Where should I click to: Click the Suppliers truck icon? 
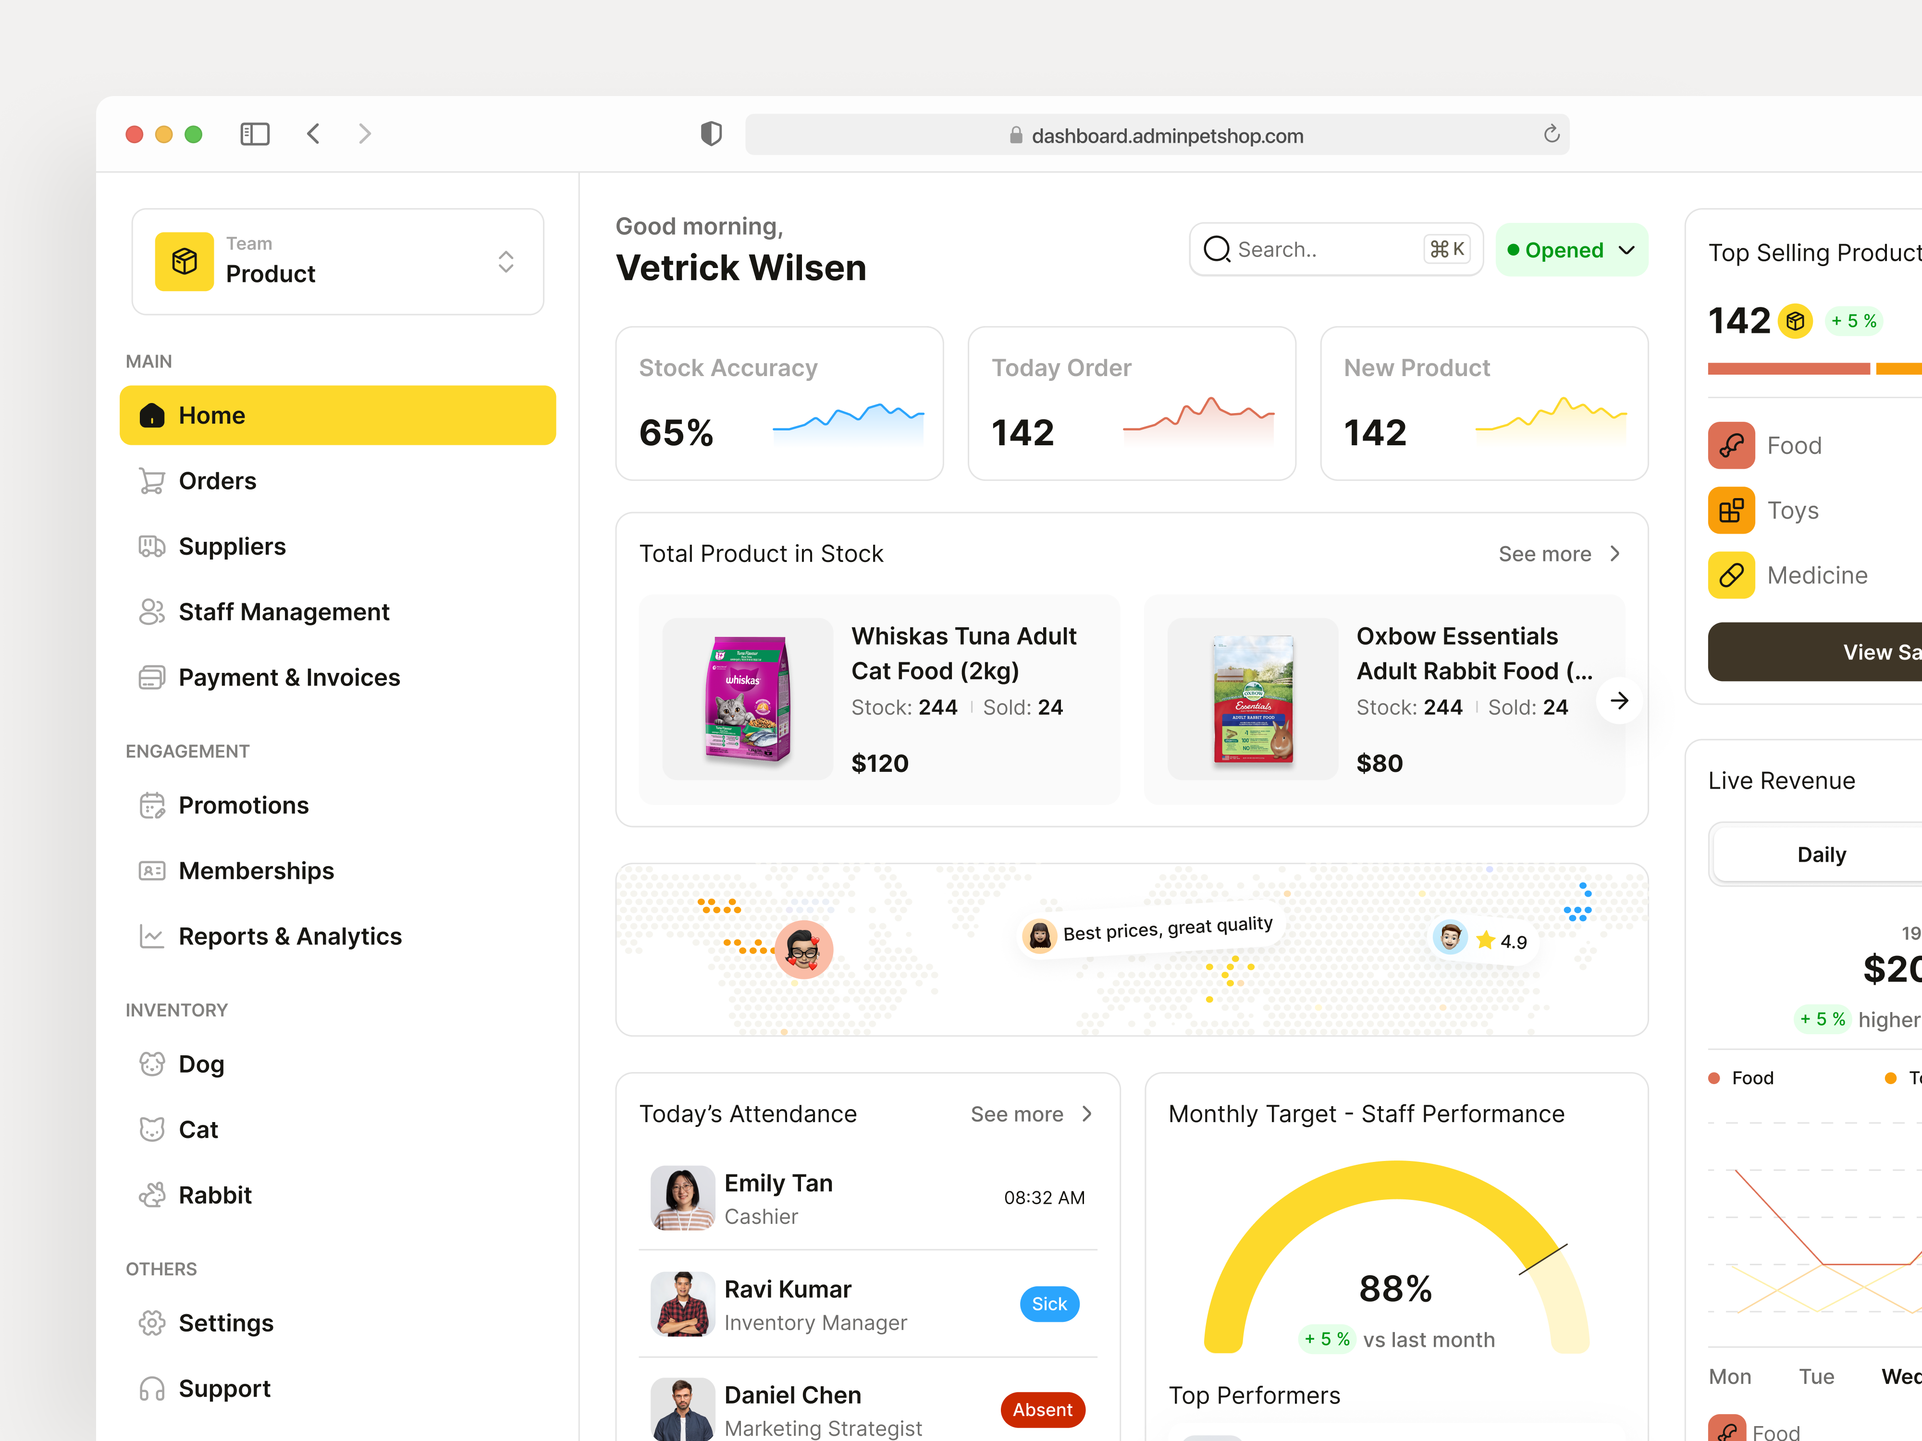152,546
